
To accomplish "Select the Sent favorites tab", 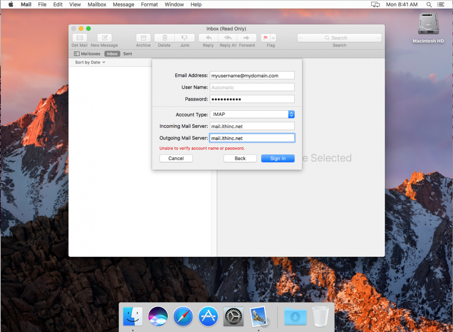I will tap(128, 54).
